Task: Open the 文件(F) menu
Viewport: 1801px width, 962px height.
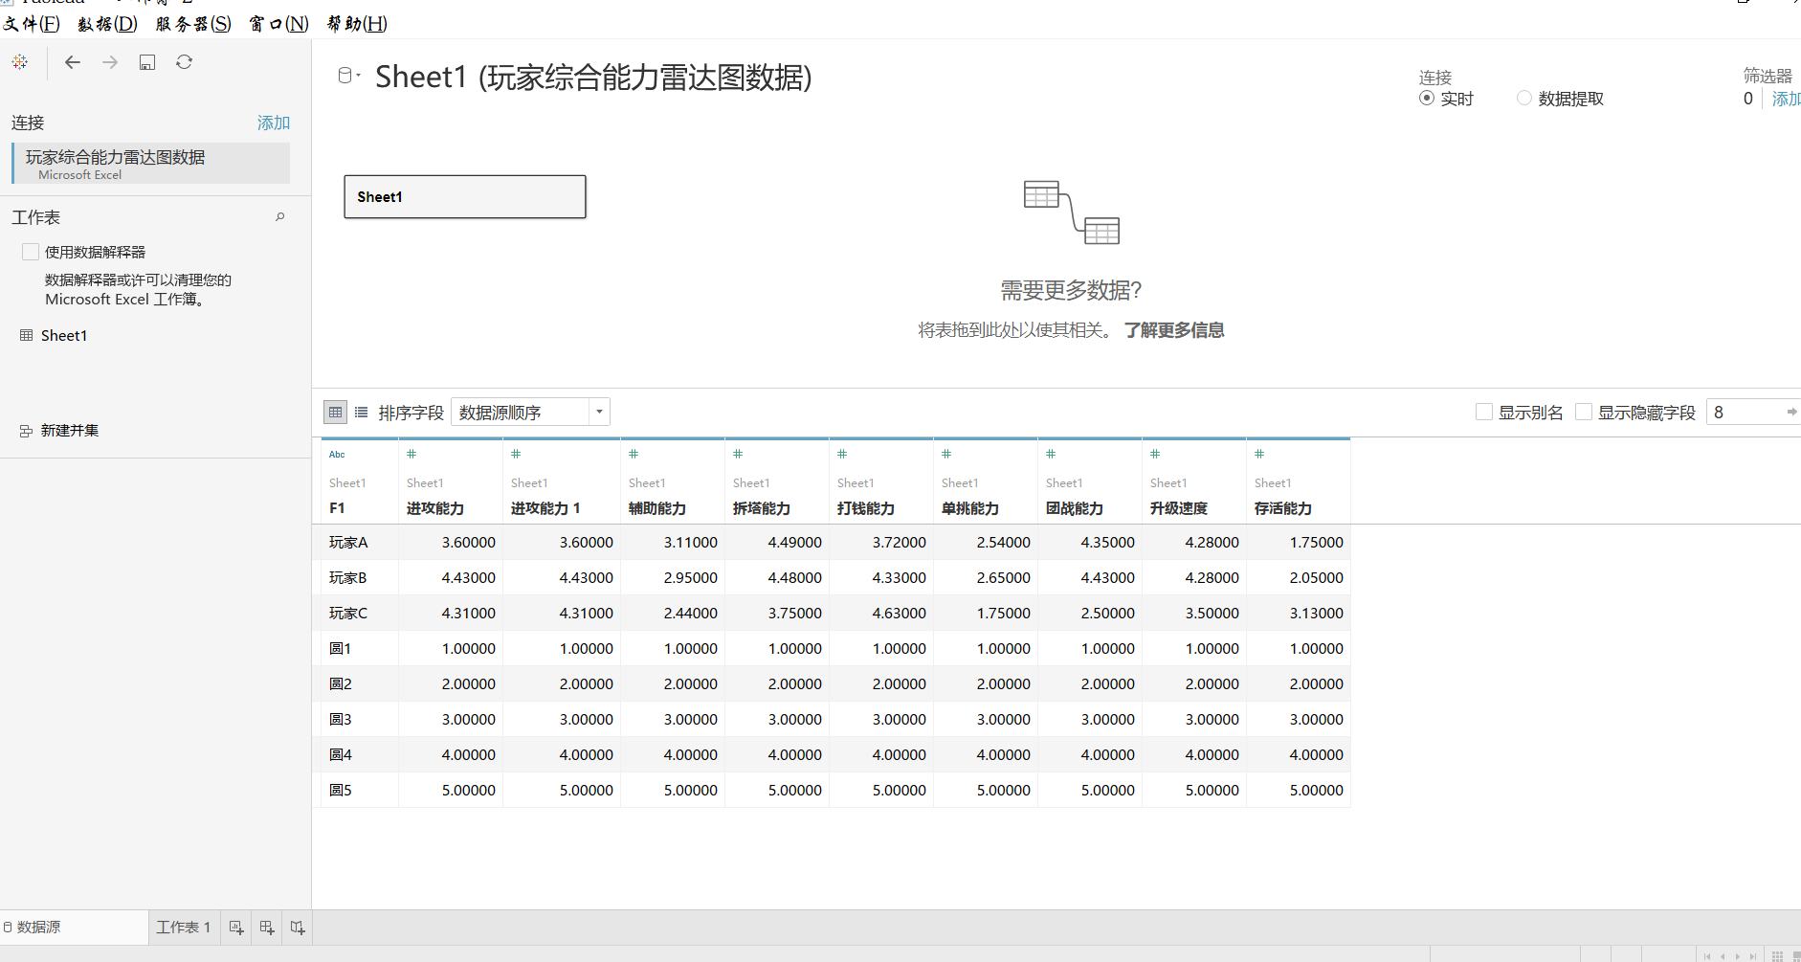Action: 32,24
